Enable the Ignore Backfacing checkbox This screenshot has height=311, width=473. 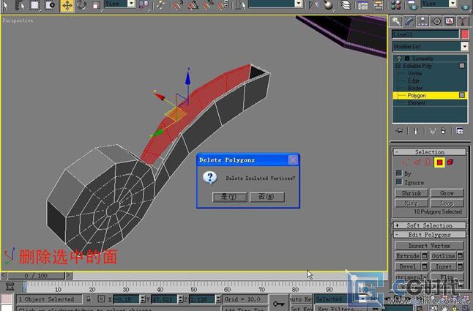399,181
